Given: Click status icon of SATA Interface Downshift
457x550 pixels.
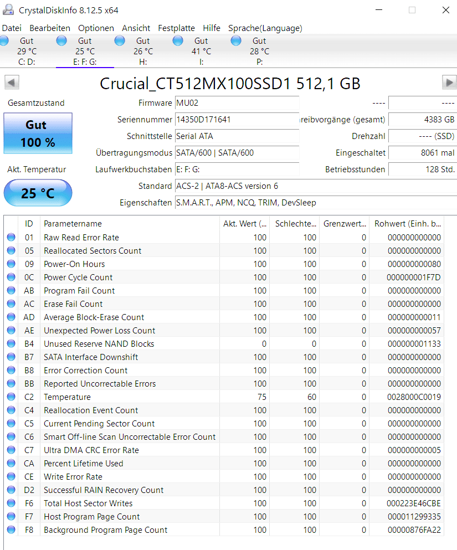Looking at the screenshot, I should coord(11,357).
